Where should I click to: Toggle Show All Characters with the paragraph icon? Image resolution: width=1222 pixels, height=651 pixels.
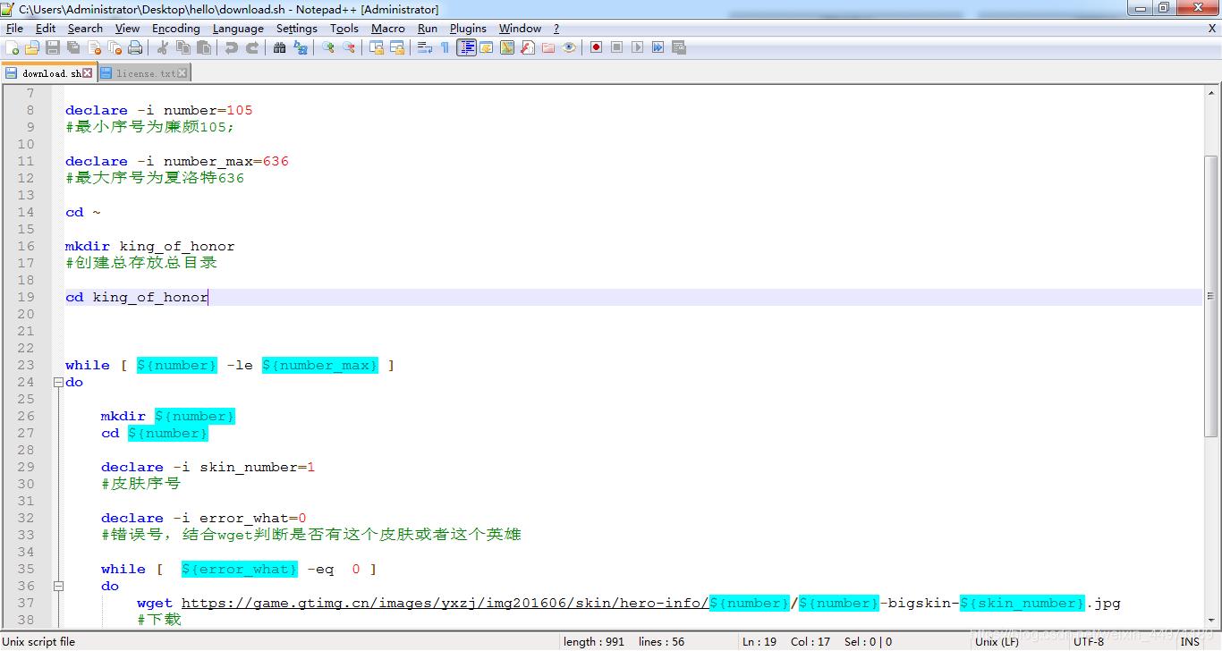coord(444,47)
